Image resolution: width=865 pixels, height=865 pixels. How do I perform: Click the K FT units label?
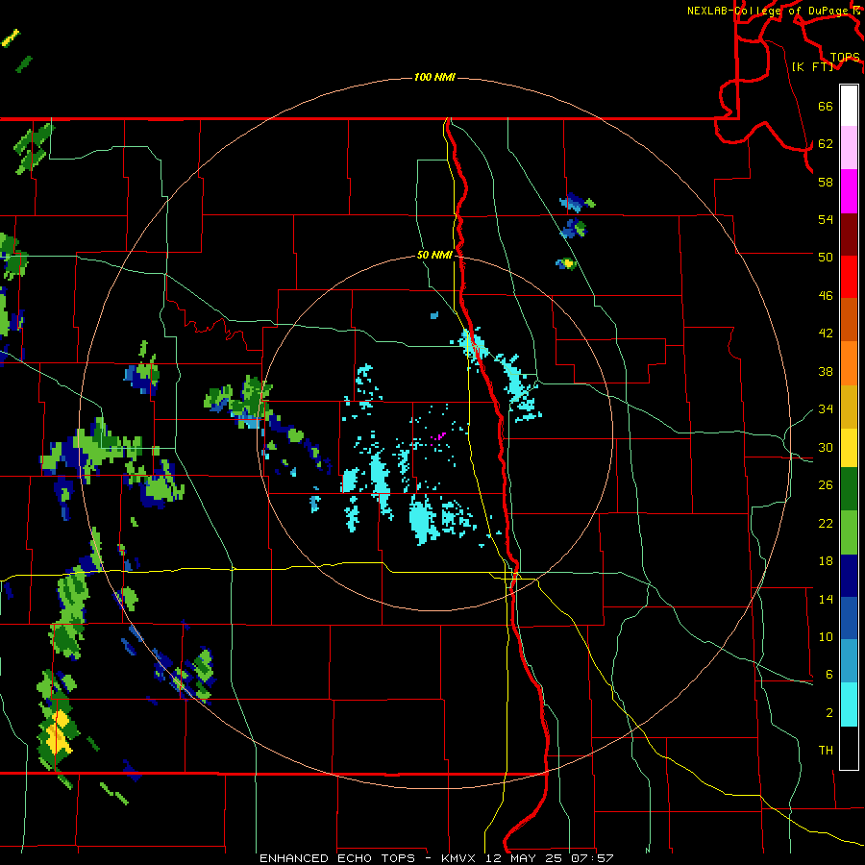click(x=812, y=66)
